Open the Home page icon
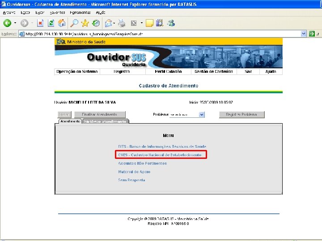Viewport: 322px width, 241px height. 62,23
